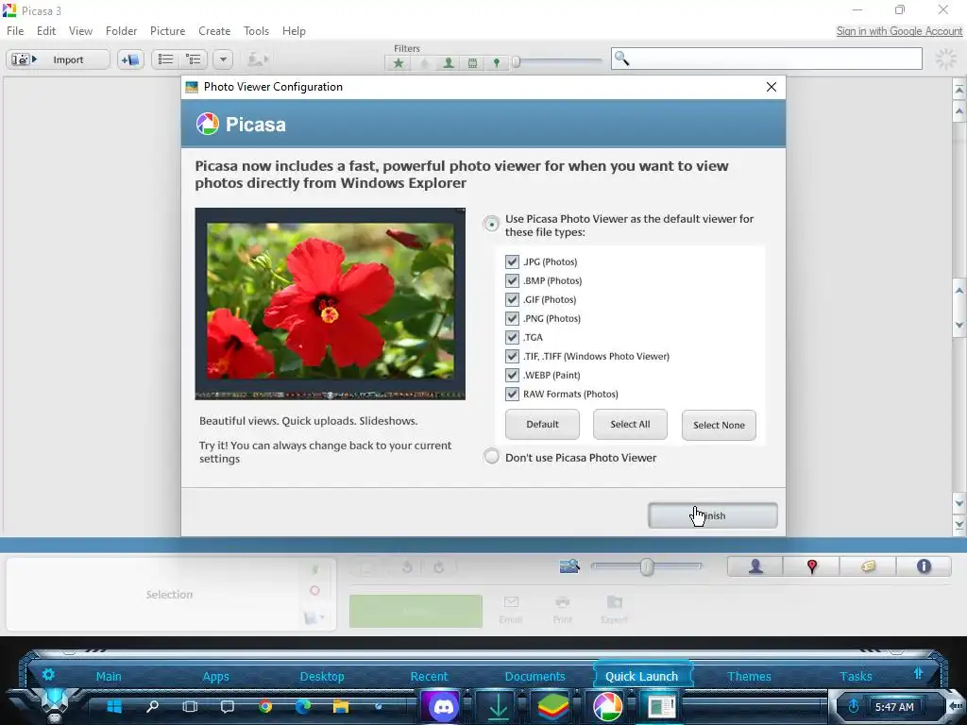Click the Select All button
The width and height of the screenshot is (967, 725).
[x=630, y=424]
